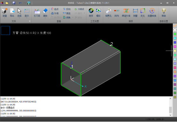Click the log panel scroll-up arrow
Screen dimensions: 177x122
[x=170, y=99]
